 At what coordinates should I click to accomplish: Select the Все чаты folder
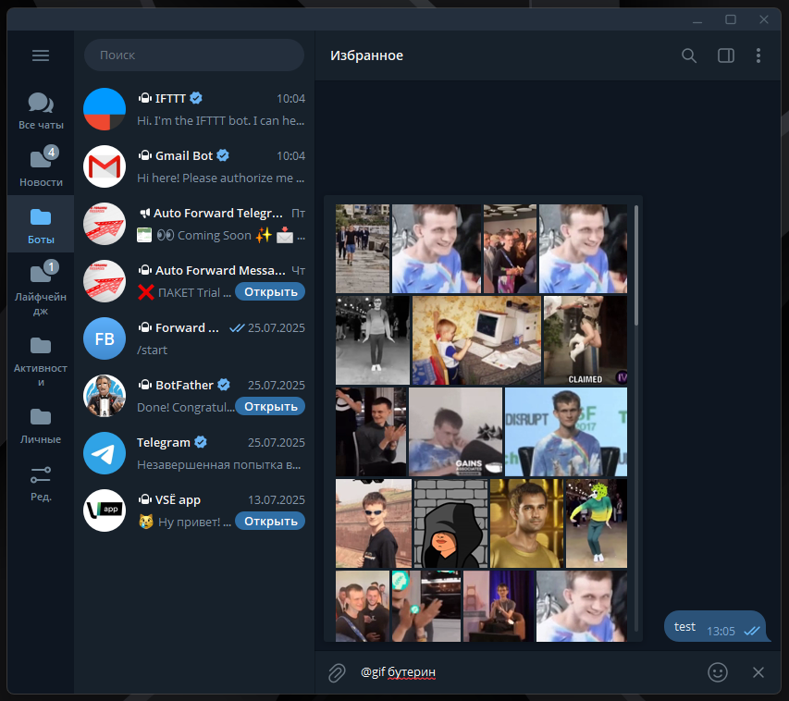[x=41, y=111]
